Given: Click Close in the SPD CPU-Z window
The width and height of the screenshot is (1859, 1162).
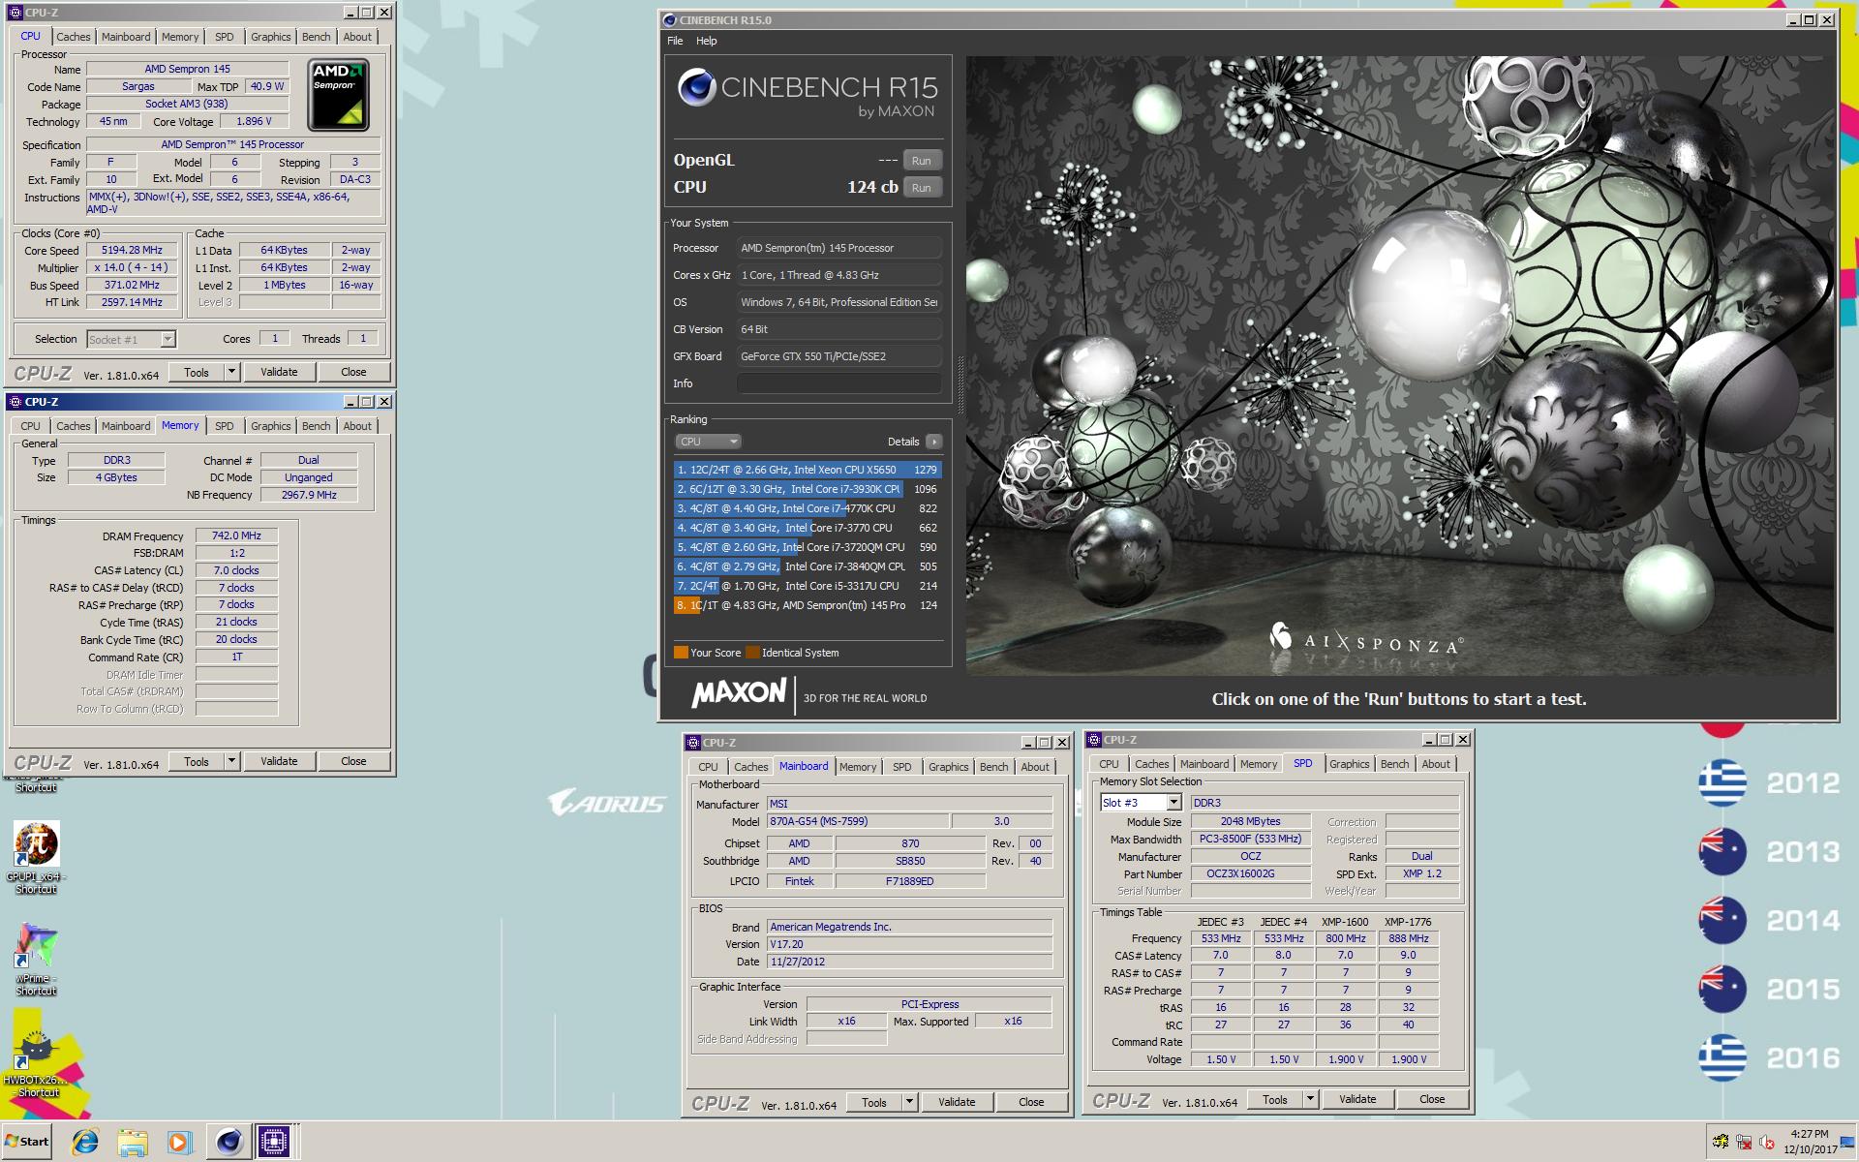Looking at the screenshot, I should (x=1432, y=1099).
